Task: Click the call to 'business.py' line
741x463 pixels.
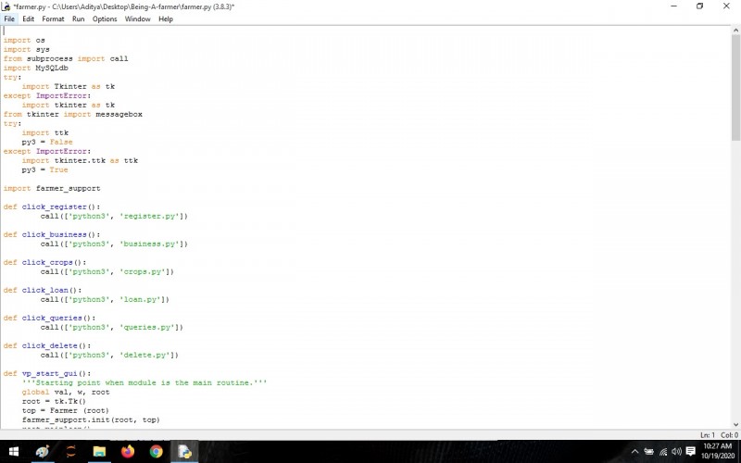Action: (x=114, y=244)
